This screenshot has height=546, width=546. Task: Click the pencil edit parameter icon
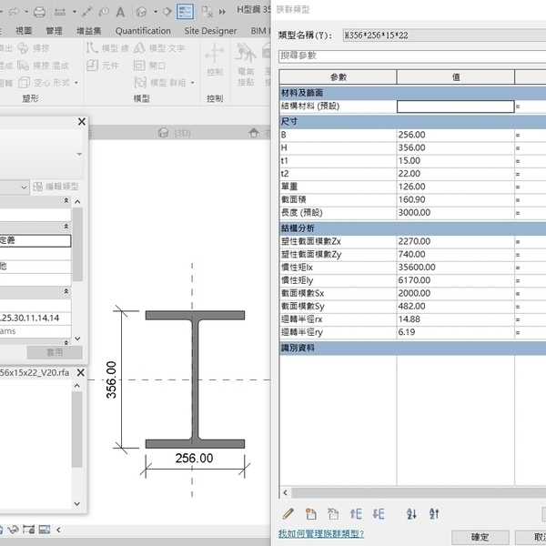pos(288,514)
